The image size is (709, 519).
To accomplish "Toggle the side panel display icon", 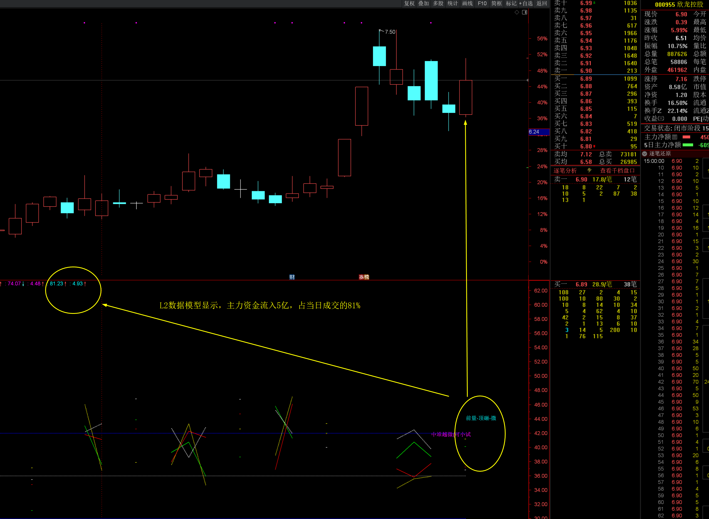I will (524, 12).
